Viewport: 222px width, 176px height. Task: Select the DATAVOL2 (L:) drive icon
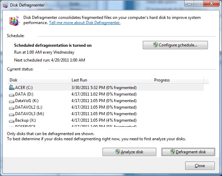tap(12, 108)
